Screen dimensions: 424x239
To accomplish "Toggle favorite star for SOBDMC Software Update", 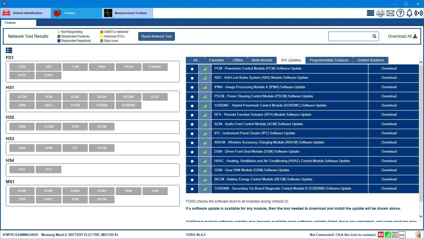I will [x=192, y=105].
